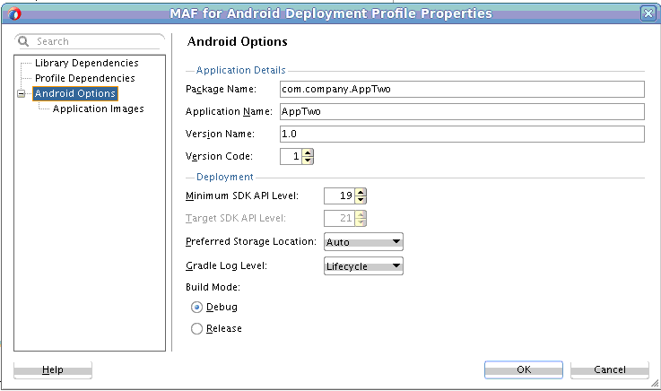Click the magnifier icon in search box
The image size is (661, 391).
tap(23, 41)
